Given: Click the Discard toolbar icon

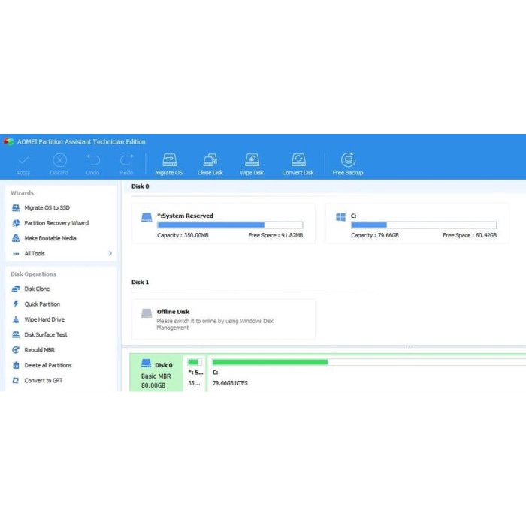Looking at the screenshot, I should [x=59, y=160].
